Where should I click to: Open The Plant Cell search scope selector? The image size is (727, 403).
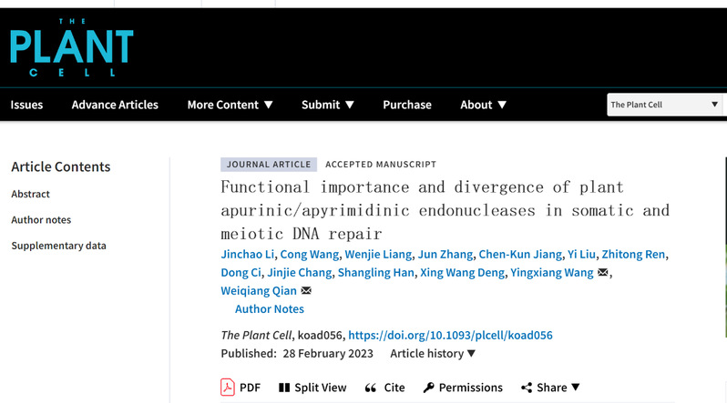pyautogui.click(x=665, y=105)
